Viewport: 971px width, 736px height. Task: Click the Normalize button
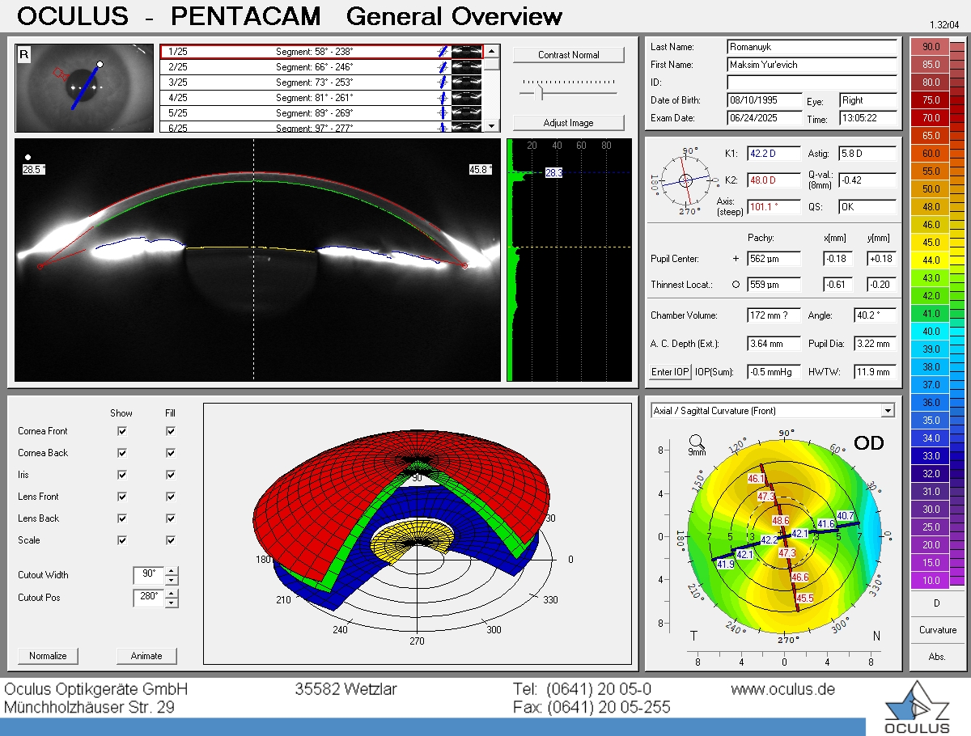tap(48, 656)
